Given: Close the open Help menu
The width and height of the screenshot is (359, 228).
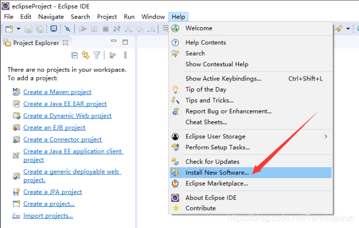Looking at the screenshot, I should tap(178, 17).
